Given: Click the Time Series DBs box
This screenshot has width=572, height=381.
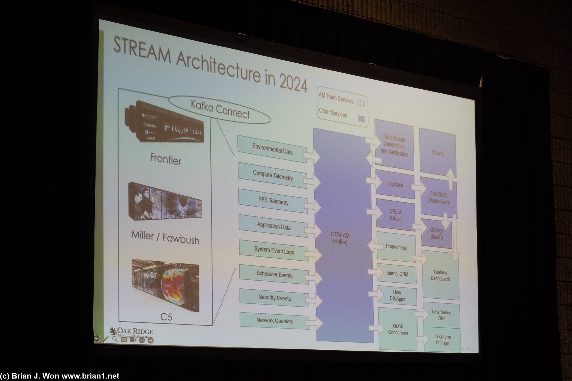Looking at the screenshot, I should pos(442,315).
